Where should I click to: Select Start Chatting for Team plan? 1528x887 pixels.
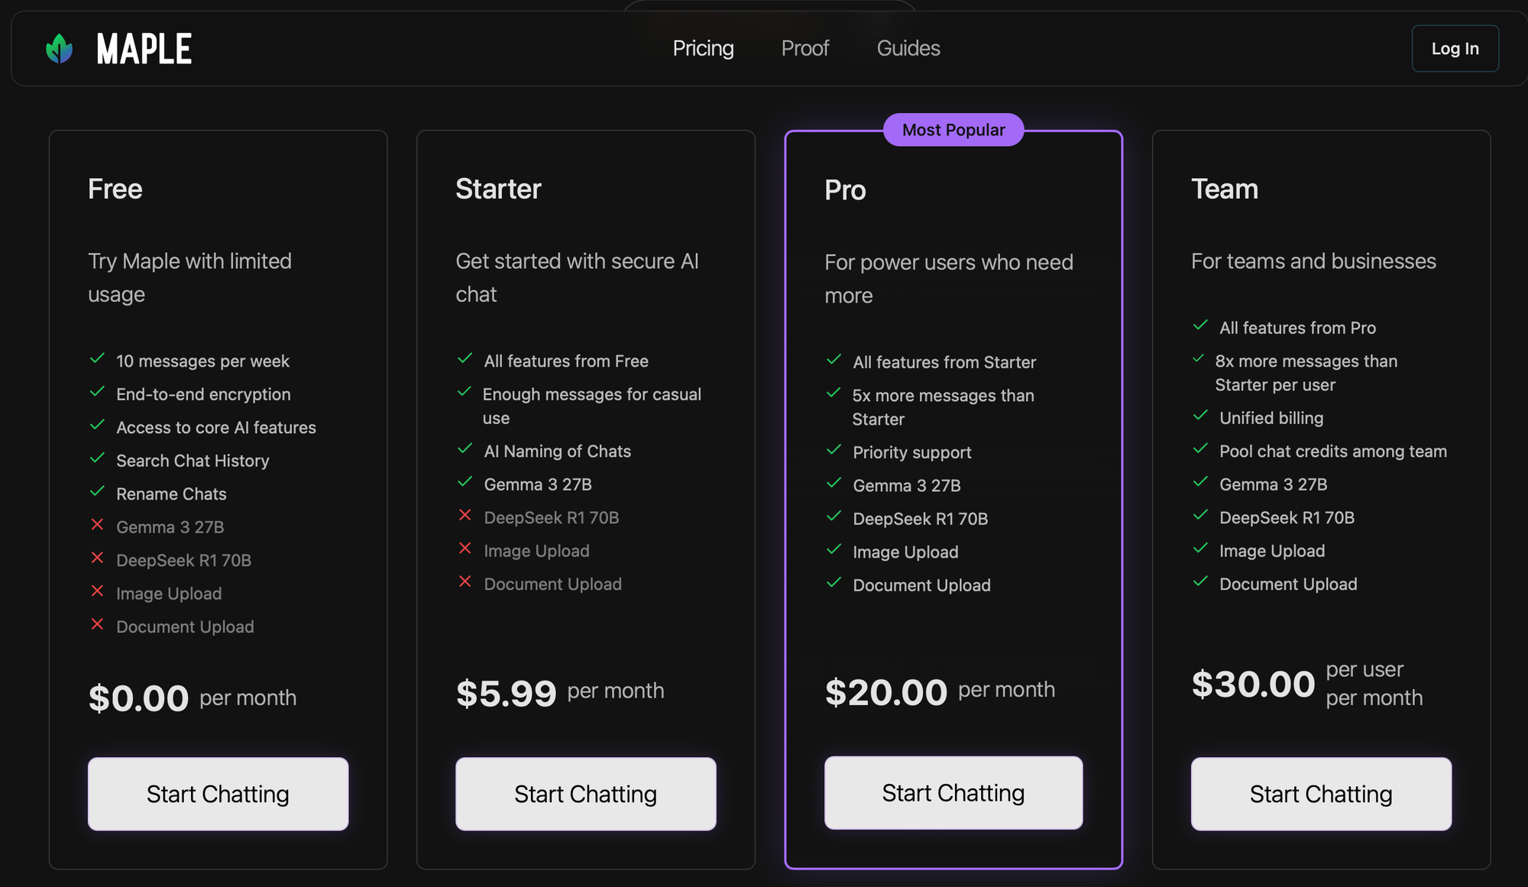[x=1321, y=794]
